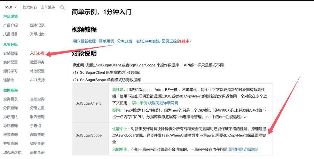Open the 表格查询 page
The width and height of the screenshot is (314, 159).
[x=37, y=152]
